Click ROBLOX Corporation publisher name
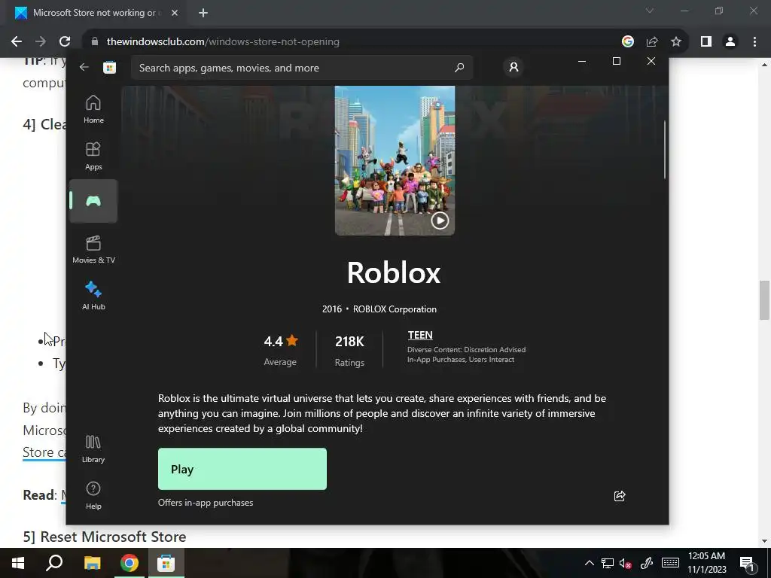 coord(395,309)
